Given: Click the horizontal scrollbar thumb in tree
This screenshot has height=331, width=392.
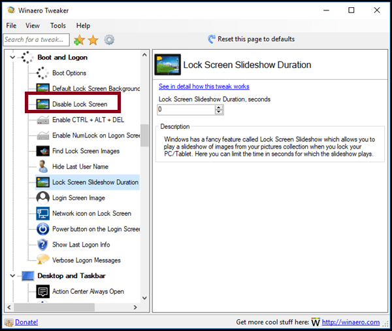Looking at the screenshot, I should (54, 307).
